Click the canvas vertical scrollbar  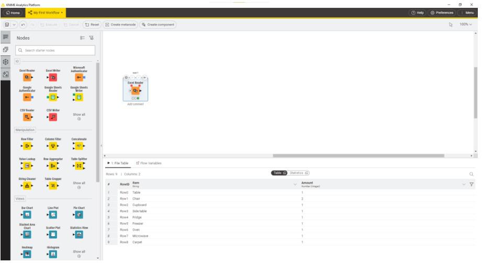click(476, 92)
